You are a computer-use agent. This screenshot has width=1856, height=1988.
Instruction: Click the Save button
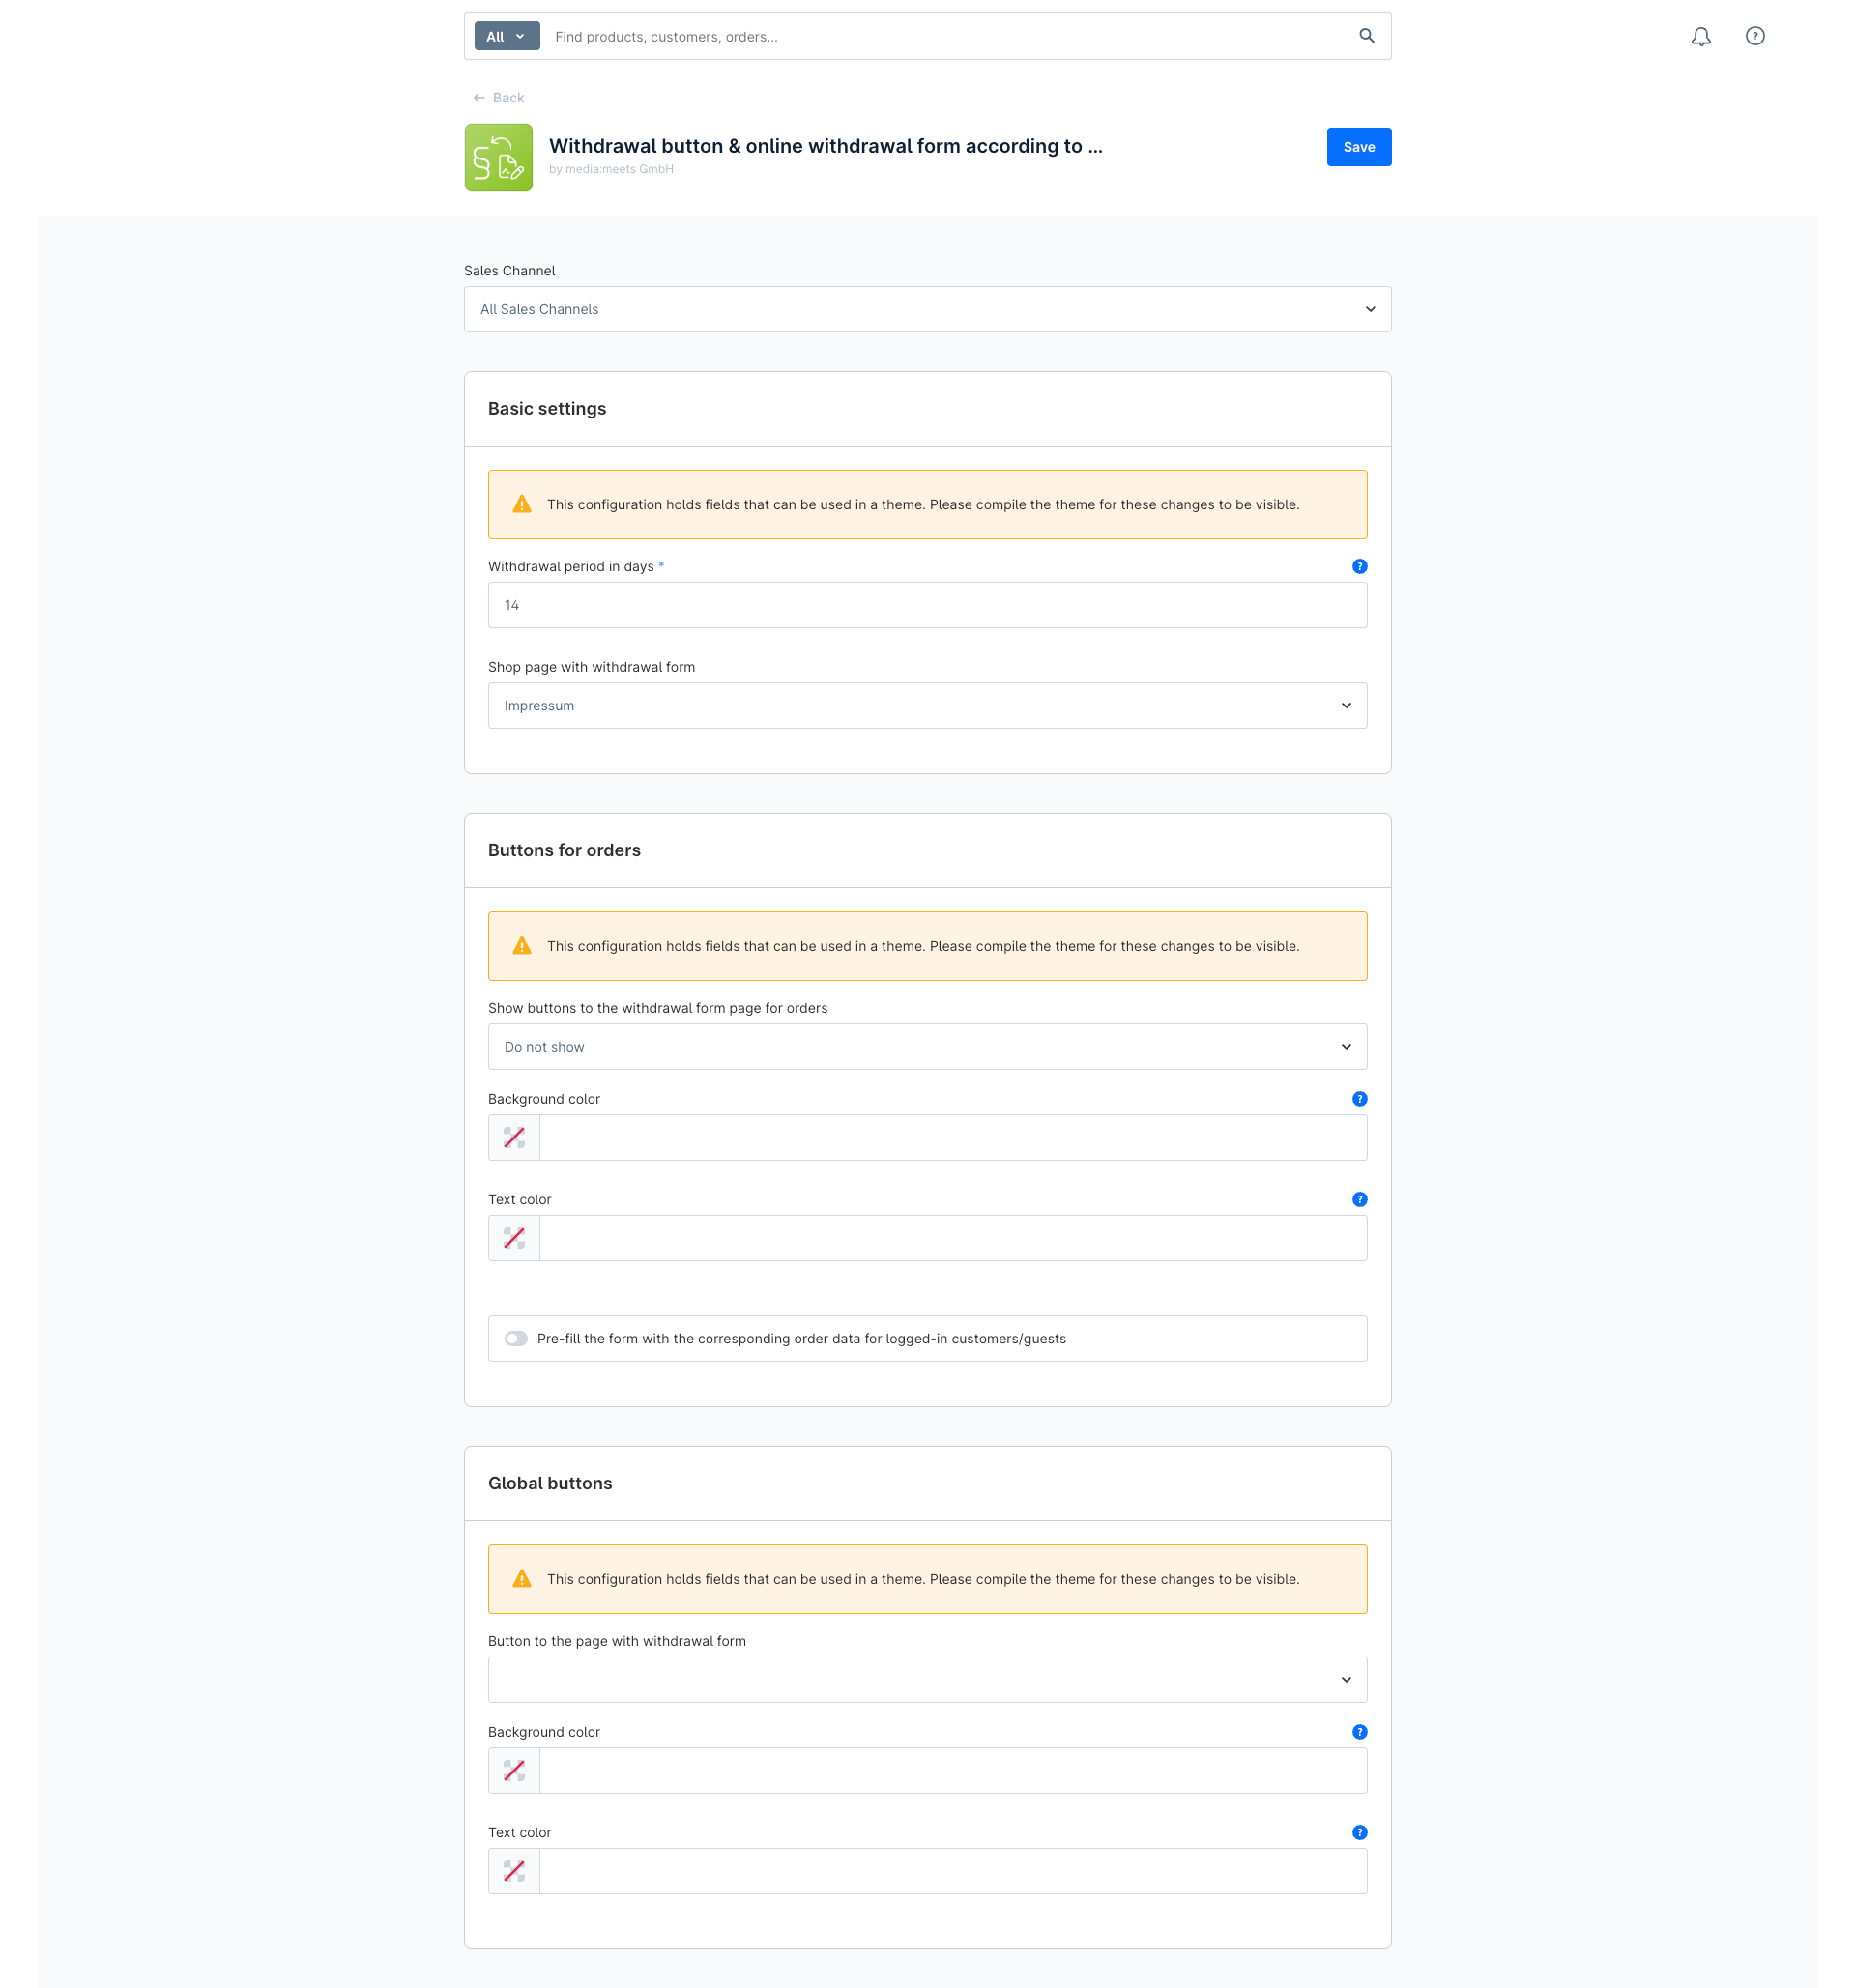coord(1358,147)
